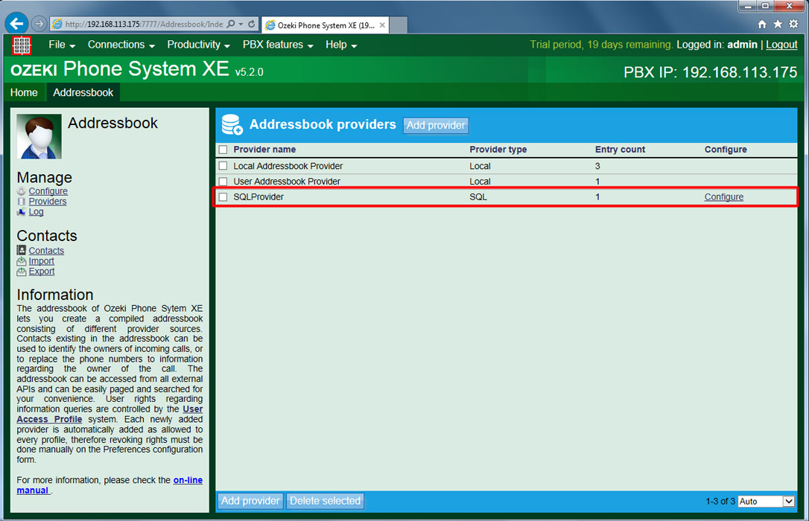The height and width of the screenshot is (521, 809).
Task: Click the icon beside Providers link
Action: (21, 202)
